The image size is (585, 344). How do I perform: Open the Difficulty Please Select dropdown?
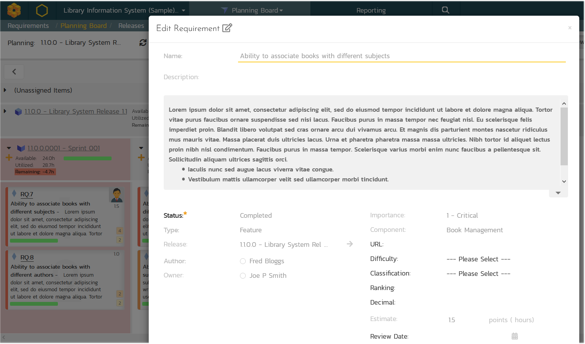(478, 259)
